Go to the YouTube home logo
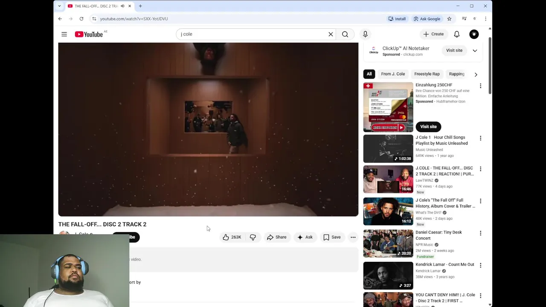This screenshot has height=307, width=546. [x=89, y=34]
